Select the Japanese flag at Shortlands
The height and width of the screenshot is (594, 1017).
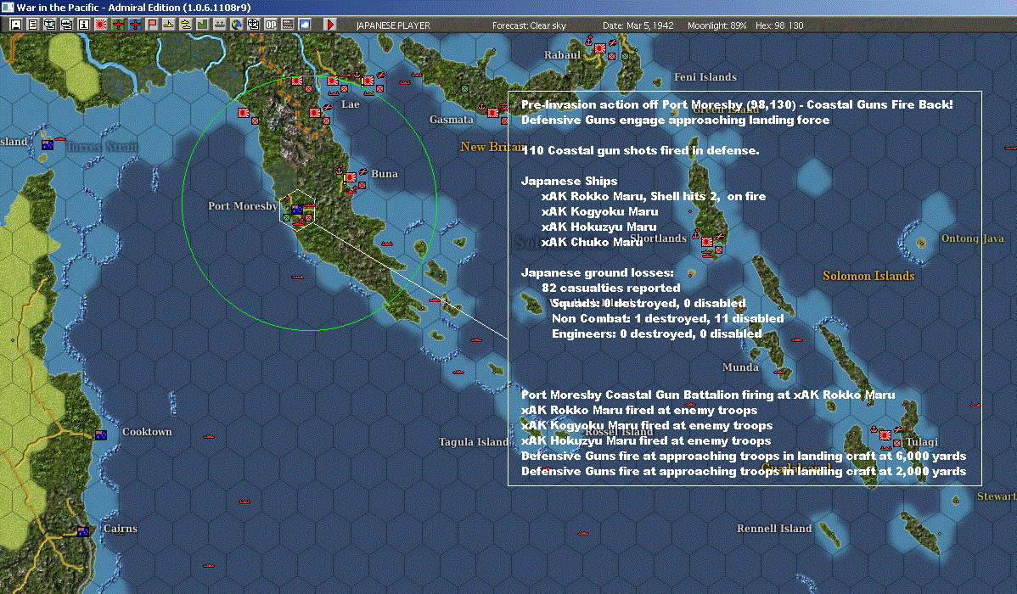pyautogui.click(x=707, y=242)
